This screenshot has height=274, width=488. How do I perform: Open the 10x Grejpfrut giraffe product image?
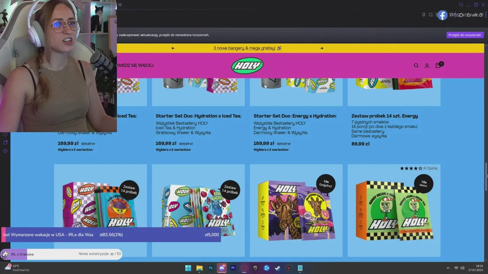coord(296,210)
